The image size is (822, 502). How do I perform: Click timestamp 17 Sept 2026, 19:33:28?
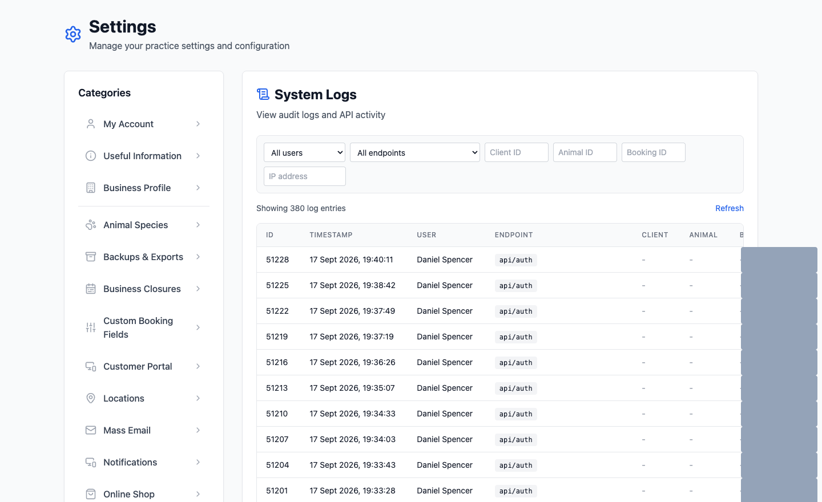(353, 491)
